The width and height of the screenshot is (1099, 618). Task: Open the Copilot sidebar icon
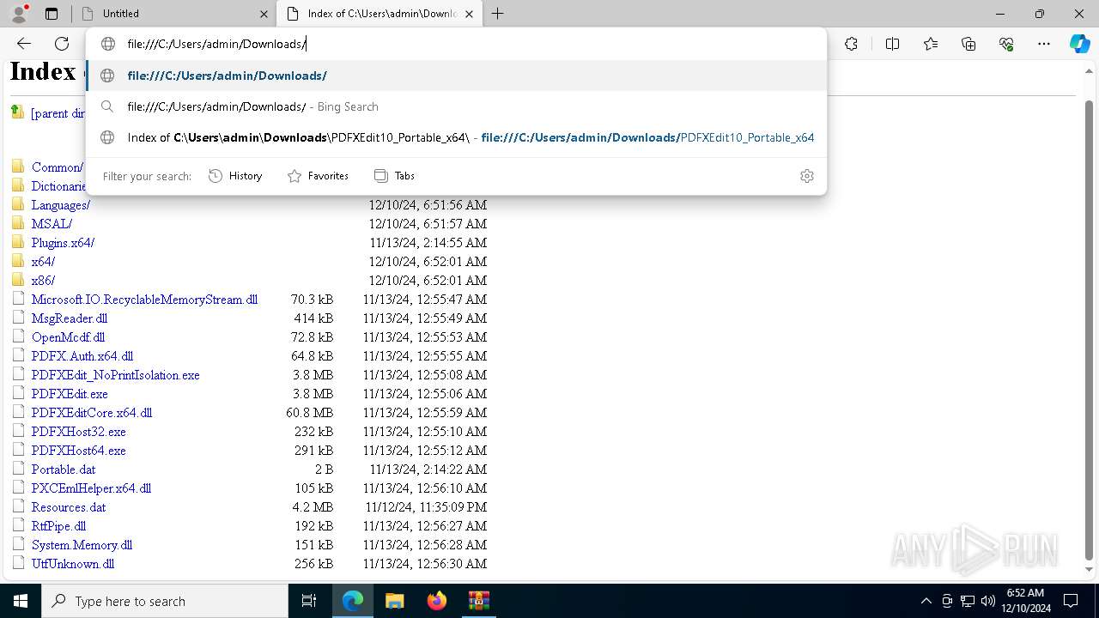tap(1079, 44)
